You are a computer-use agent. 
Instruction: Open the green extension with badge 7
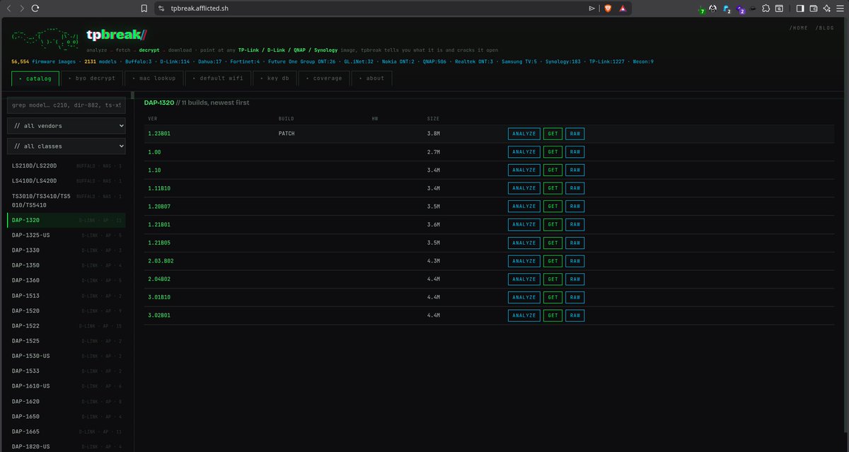[x=702, y=9]
